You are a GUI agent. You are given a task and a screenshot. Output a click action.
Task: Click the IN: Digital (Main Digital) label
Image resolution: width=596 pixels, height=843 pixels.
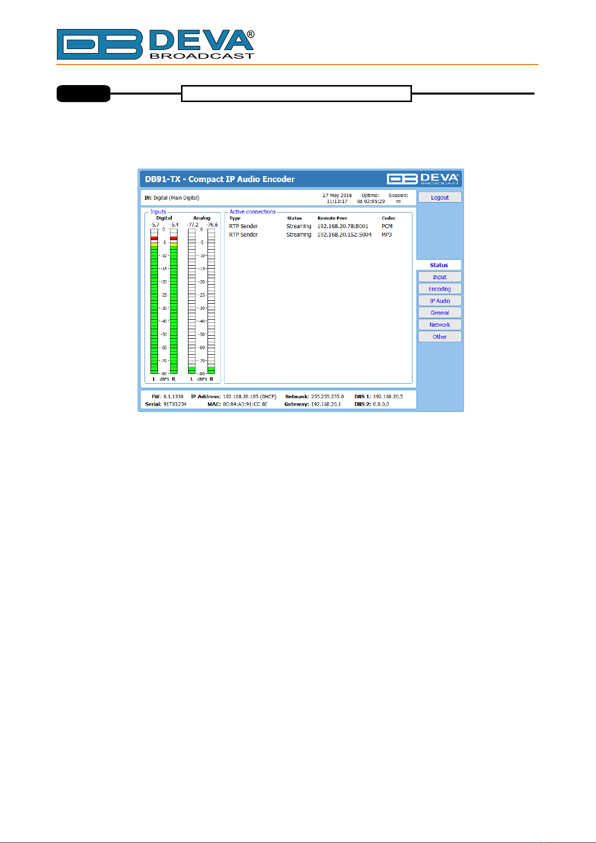coord(172,198)
